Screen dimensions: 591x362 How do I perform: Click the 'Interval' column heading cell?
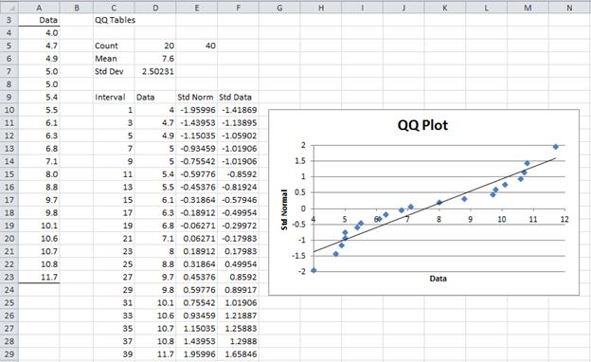(x=114, y=97)
